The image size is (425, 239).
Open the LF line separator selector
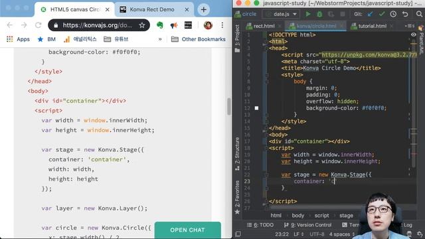tap(299, 234)
